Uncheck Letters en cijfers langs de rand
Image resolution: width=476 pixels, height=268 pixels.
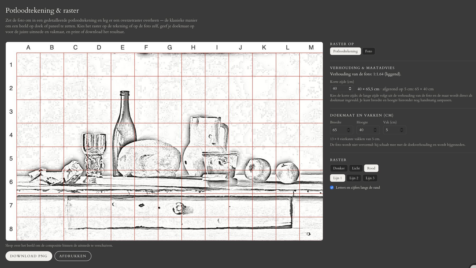pyautogui.click(x=332, y=187)
